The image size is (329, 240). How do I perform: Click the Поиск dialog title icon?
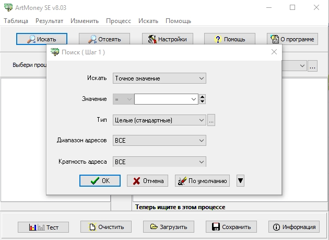click(x=55, y=52)
